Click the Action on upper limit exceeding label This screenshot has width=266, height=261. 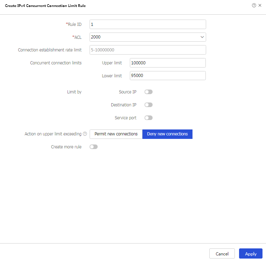coord(53,134)
